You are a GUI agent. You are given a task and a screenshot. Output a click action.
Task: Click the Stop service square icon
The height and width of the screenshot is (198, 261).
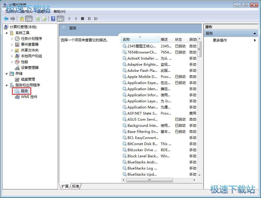coord(83,19)
